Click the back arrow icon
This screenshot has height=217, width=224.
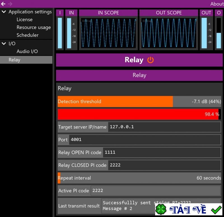(3, 4)
